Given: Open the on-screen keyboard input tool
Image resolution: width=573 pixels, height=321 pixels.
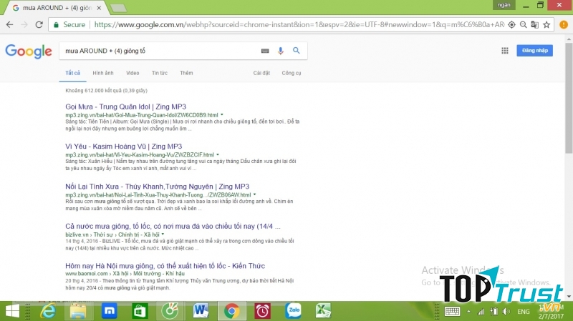Looking at the screenshot, I should 265,51.
